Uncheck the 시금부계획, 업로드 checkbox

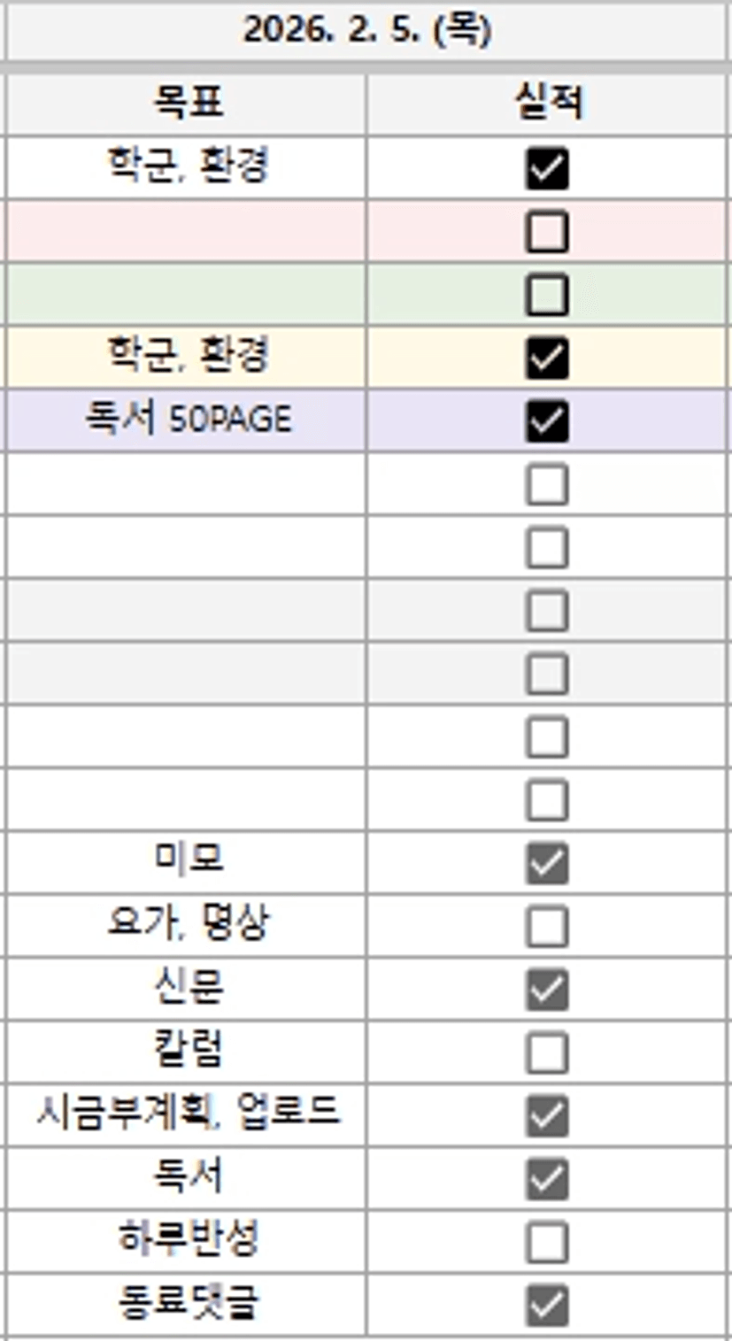[546, 1116]
